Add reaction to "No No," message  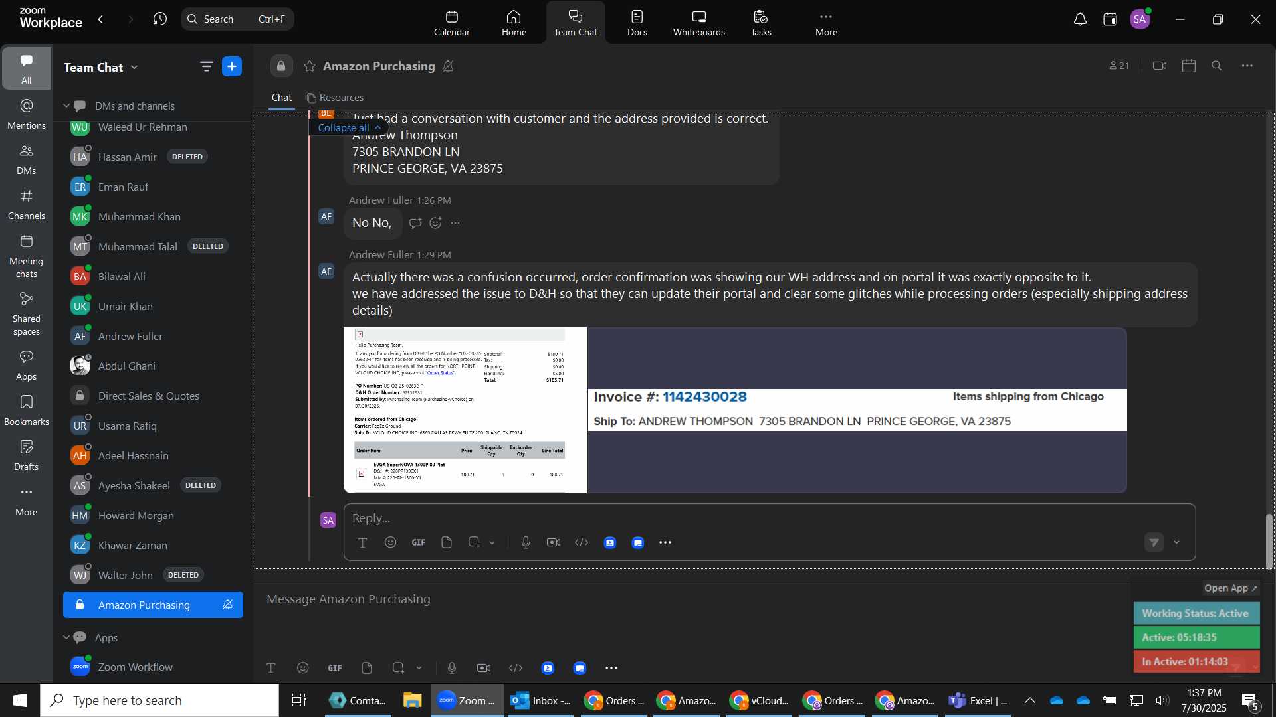435,223
